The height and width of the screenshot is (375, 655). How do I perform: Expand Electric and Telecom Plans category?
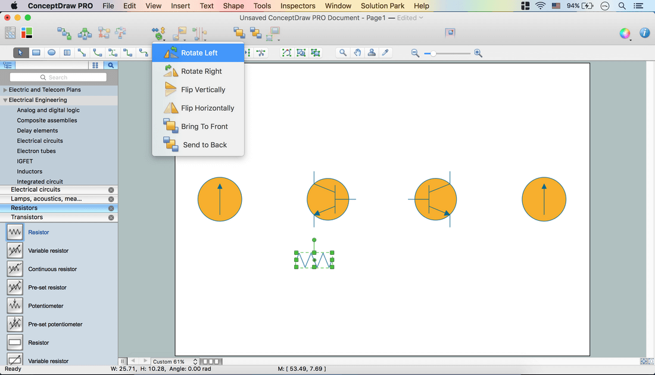point(5,90)
